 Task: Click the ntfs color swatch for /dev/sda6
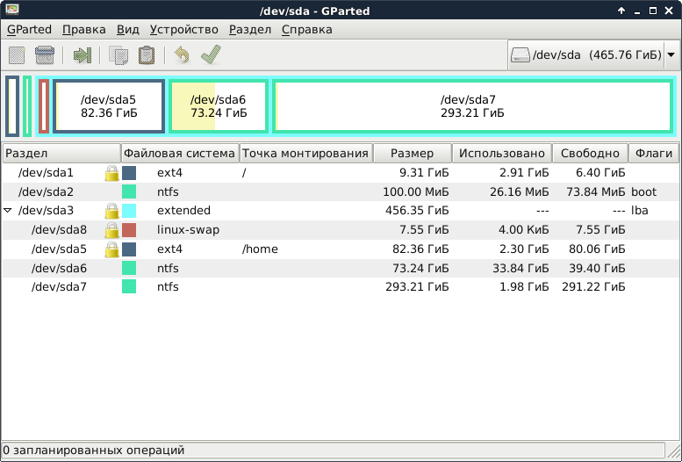pos(129,268)
